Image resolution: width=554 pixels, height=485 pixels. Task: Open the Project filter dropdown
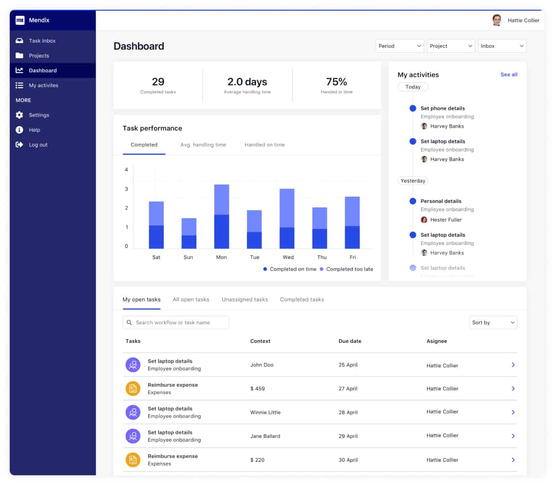450,46
